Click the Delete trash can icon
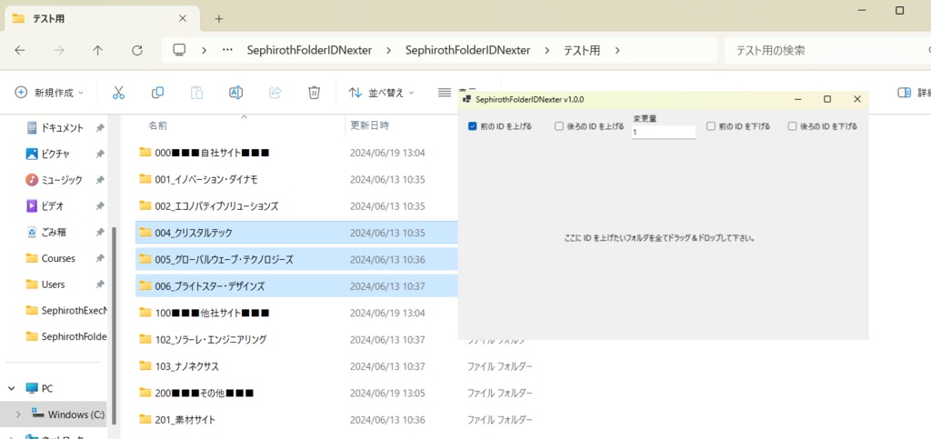This screenshot has height=439, width=931. pos(314,93)
